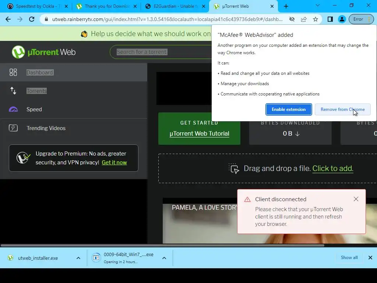Image resolution: width=377 pixels, height=283 pixels.
Task: Click the Torrents up-down arrows icon
Action: pos(13,91)
